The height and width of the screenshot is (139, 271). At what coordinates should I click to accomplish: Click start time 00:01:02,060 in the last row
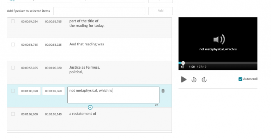29,114
